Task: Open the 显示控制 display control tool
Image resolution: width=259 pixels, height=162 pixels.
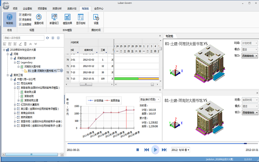Action: click(81, 19)
